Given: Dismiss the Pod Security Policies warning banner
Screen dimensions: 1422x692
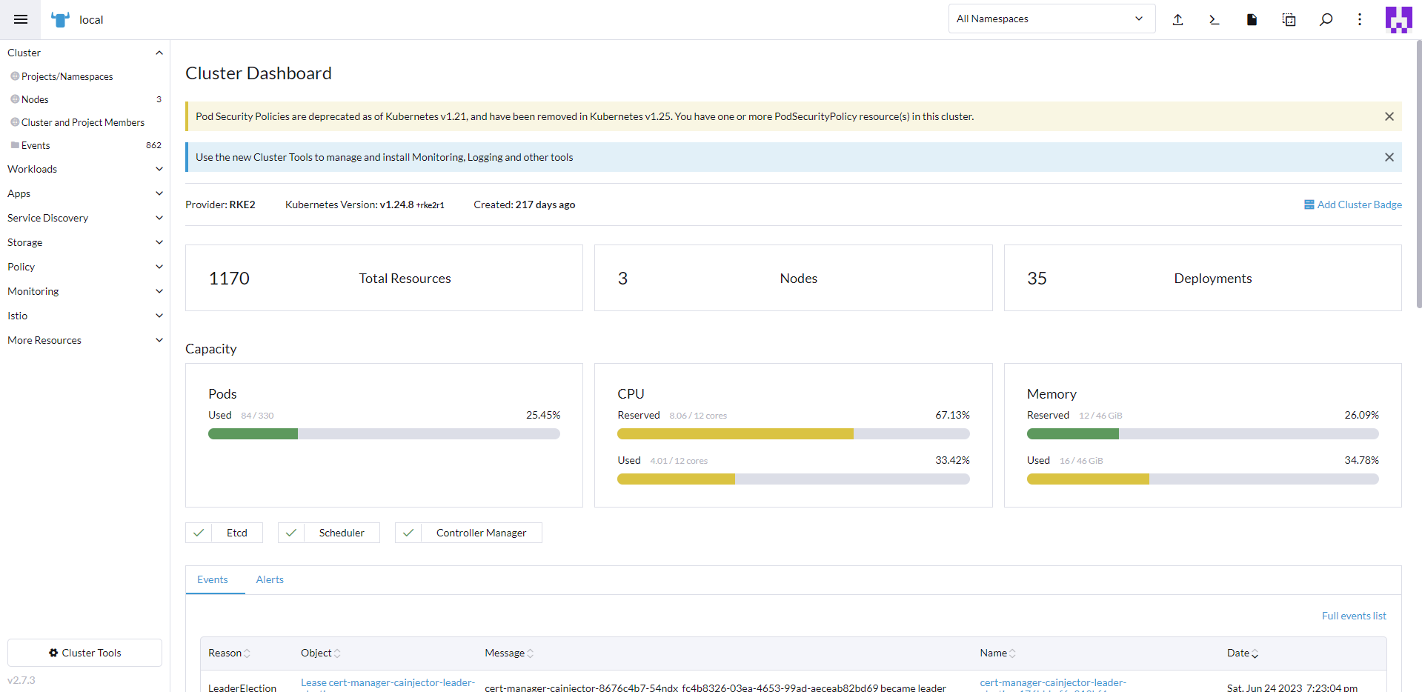Looking at the screenshot, I should coord(1389,116).
